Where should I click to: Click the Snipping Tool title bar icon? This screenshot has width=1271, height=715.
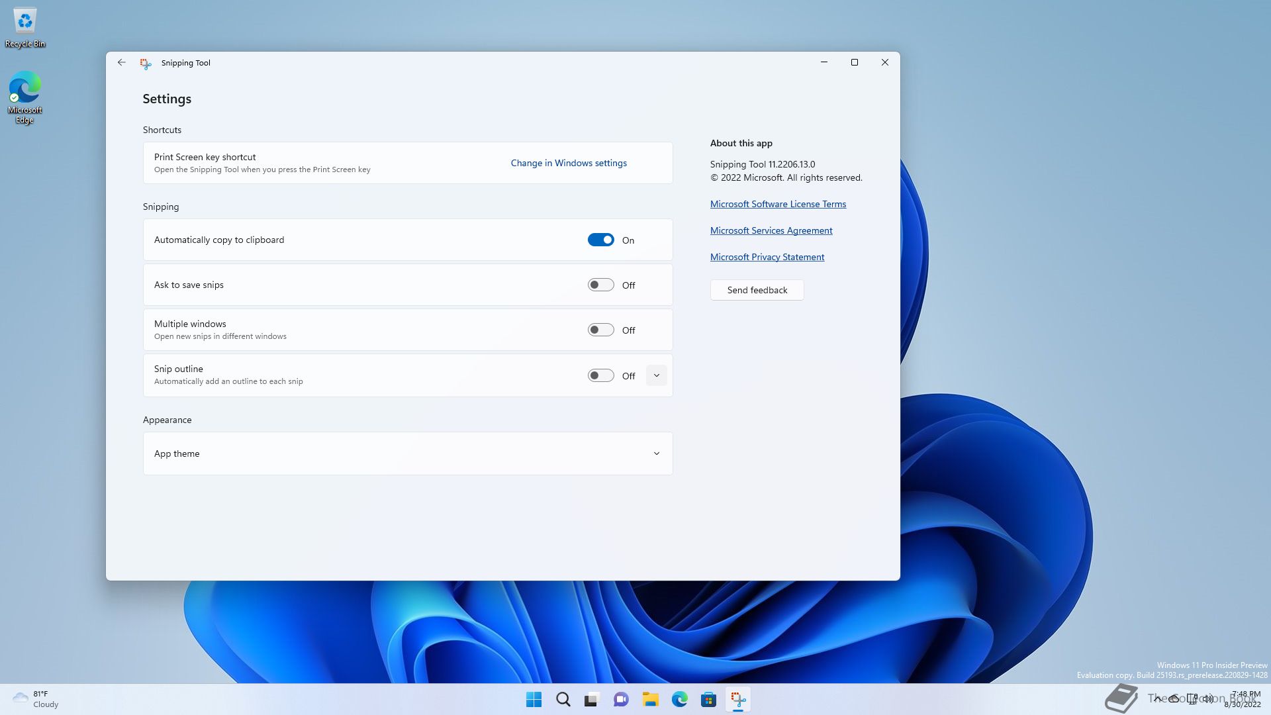pos(146,64)
